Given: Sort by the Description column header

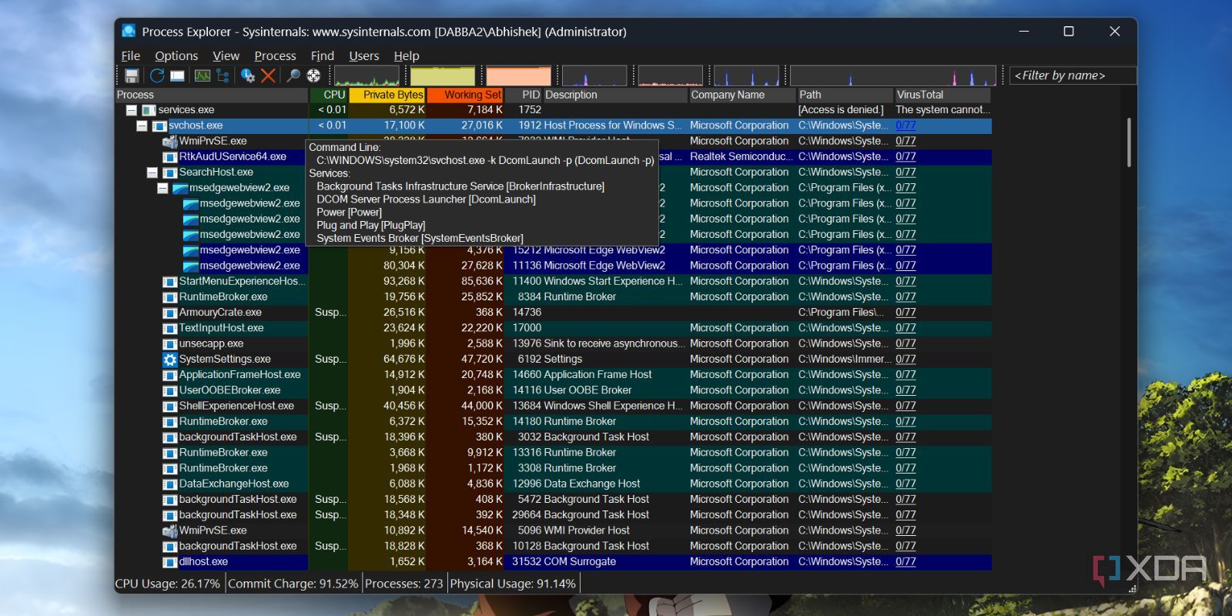Looking at the screenshot, I should 615,95.
